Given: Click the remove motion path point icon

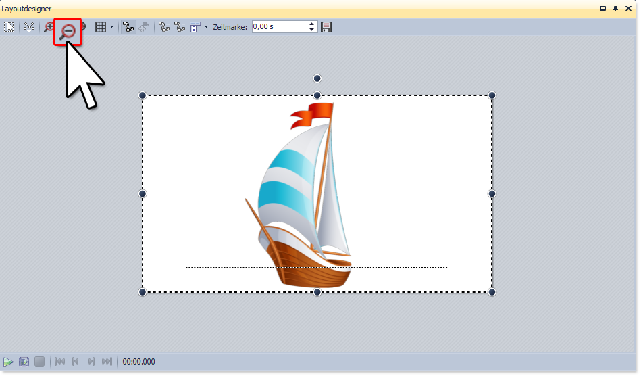Looking at the screenshot, I should (180, 27).
